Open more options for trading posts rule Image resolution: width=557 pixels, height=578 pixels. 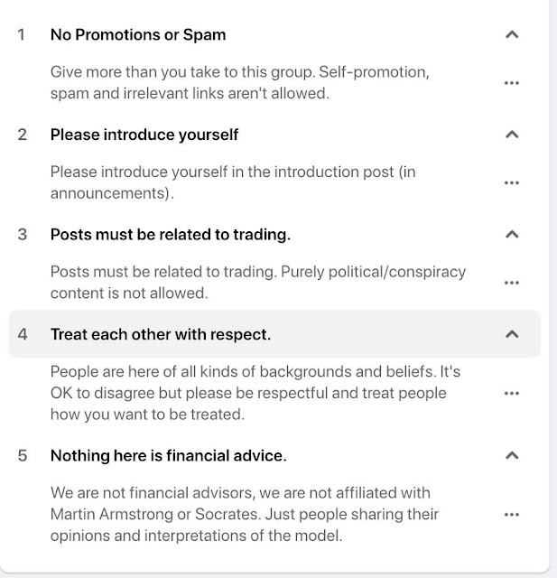(x=512, y=282)
